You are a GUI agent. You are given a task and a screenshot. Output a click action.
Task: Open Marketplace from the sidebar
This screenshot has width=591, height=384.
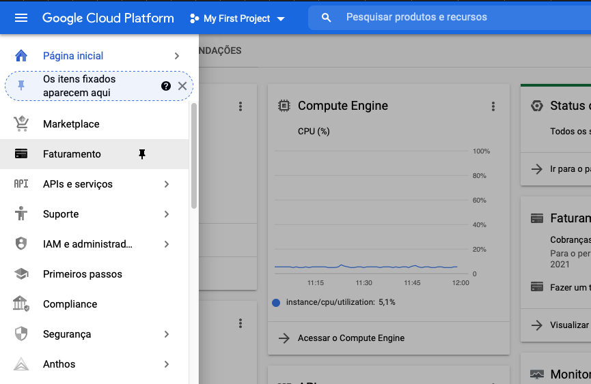pos(94,124)
